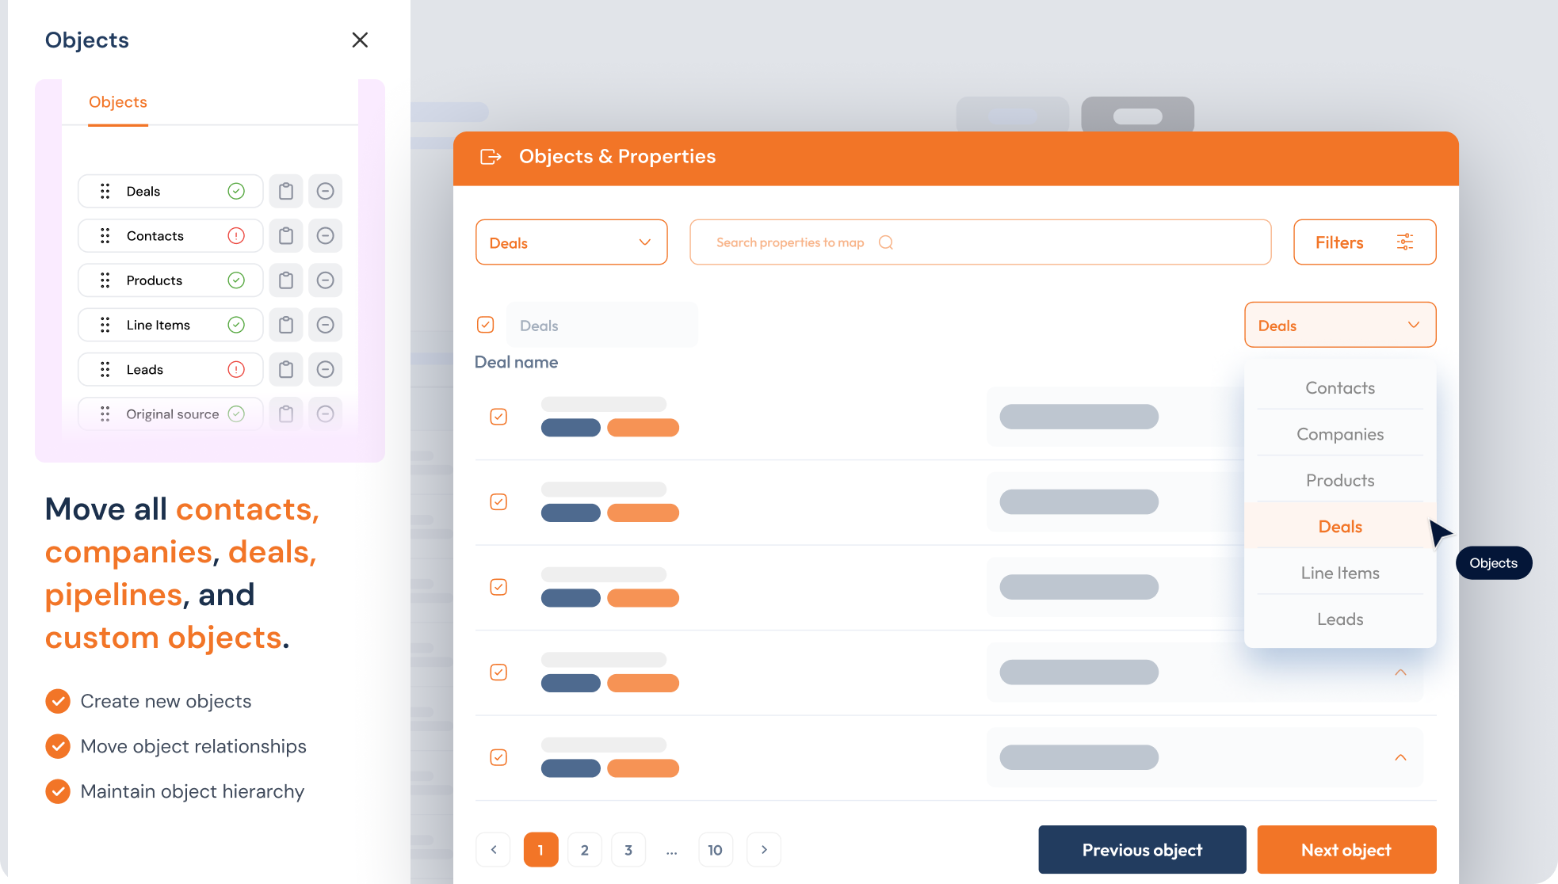Click the minus circle icon next to Contacts
Screen dimensions: 1558x884
pos(325,236)
